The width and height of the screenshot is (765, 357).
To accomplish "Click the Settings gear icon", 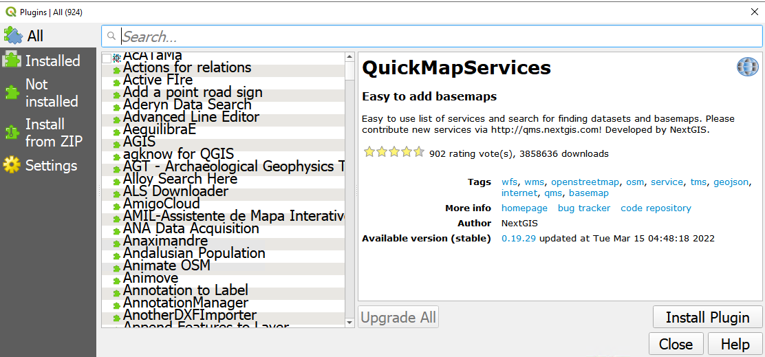I will click(12, 165).
